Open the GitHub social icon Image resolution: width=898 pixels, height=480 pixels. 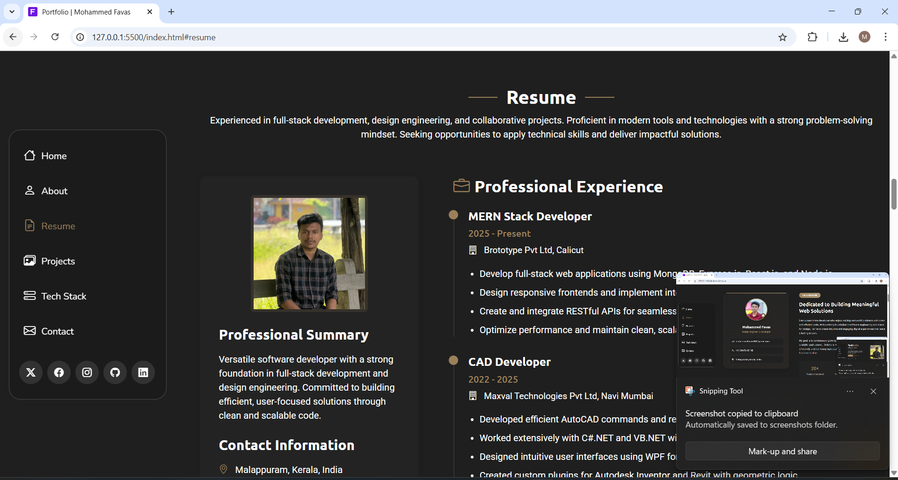[x=115, y=372]
